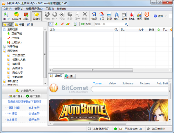Click the task search magnifier icon

point(126,24)
